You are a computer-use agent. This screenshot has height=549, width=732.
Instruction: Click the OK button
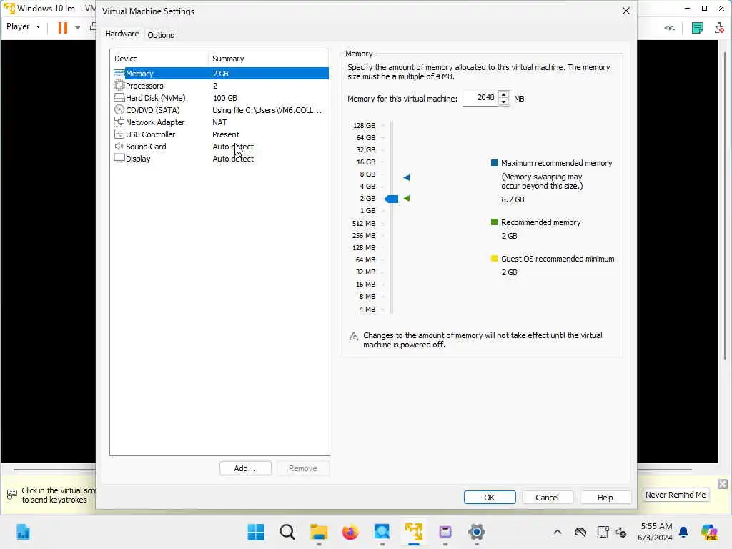pos(489,498)
